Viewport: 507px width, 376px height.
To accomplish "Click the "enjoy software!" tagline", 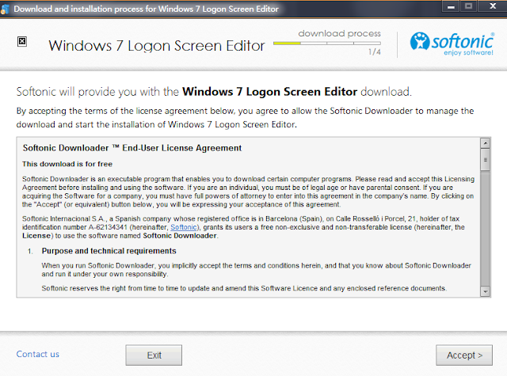I will pyautogui.click(x=468, y=53).
